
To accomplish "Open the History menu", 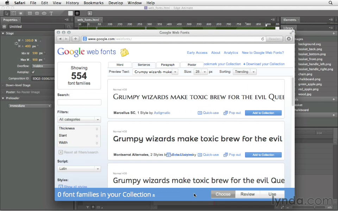I will 72,3.
